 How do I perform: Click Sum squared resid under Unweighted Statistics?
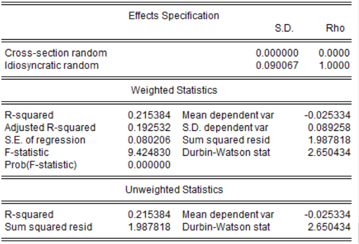coord(48,226)
